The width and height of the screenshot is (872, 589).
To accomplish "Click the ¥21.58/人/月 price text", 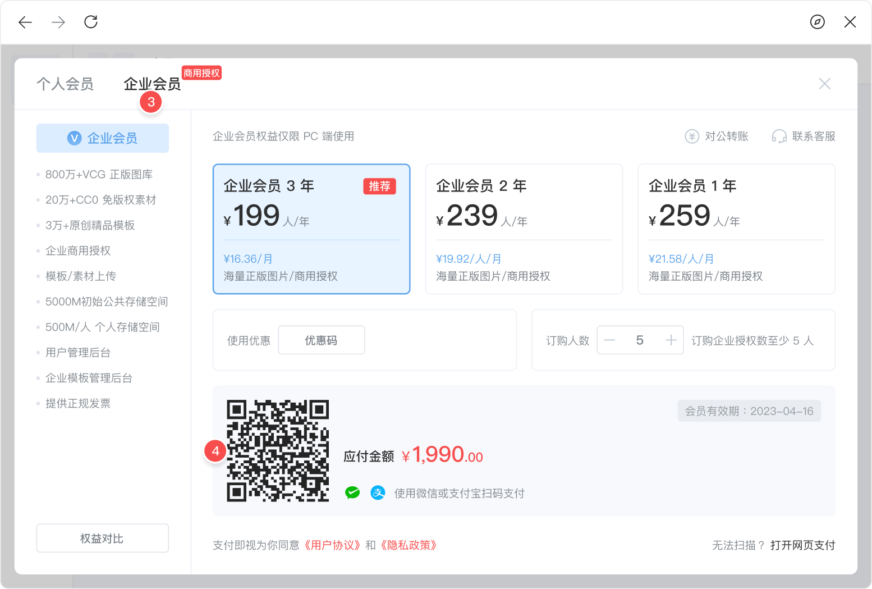I will click(681, 259).
